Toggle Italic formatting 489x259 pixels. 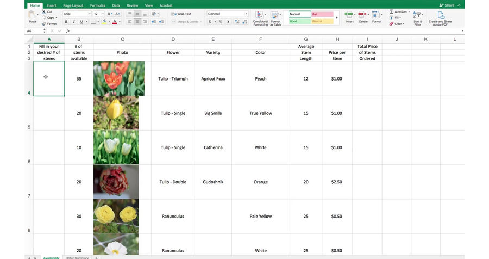point(74,22)
